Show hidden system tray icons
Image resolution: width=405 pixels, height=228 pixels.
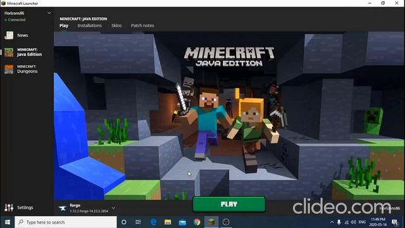[332, 222]
